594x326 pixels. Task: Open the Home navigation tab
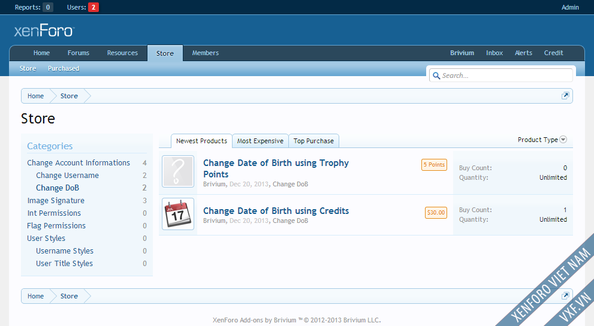41,53
